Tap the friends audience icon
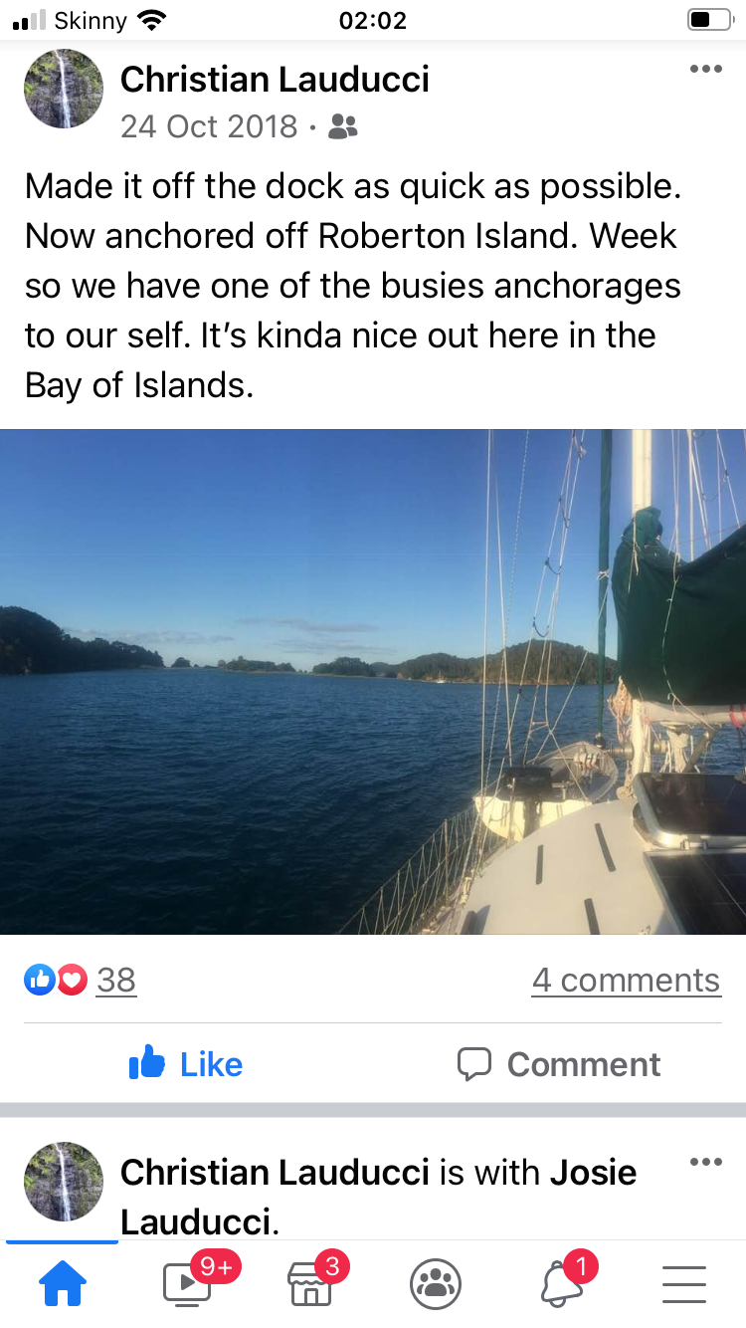Image resolution: width=746 pixels, height=1328 pixels. point(342,126)
